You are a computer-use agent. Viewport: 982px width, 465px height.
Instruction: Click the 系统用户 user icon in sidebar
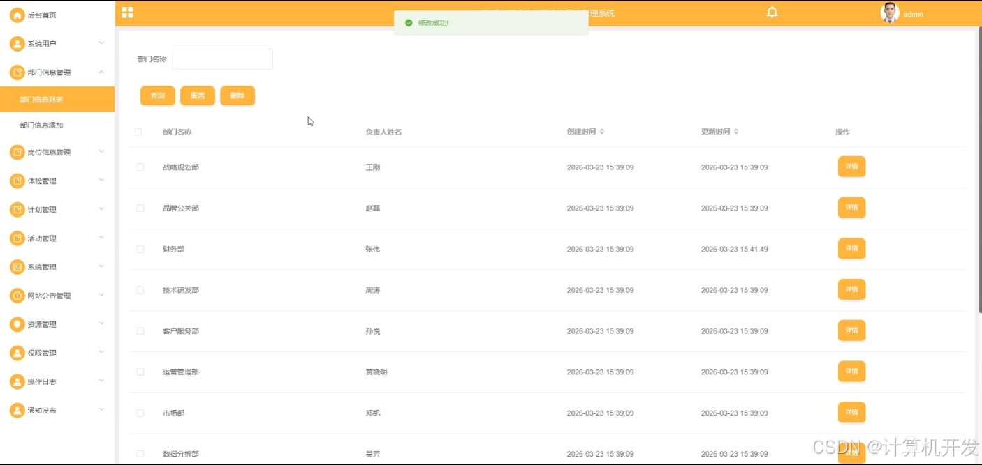[x=17, y=44]
